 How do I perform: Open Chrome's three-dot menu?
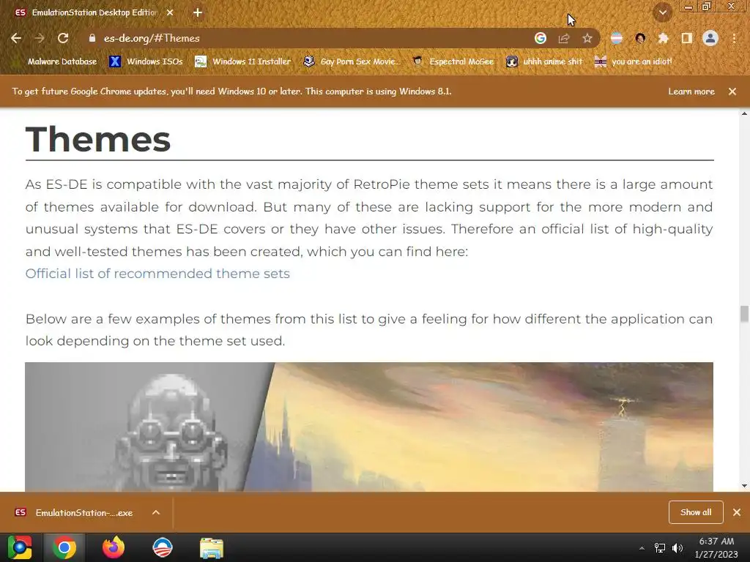[x=734, y=38]
